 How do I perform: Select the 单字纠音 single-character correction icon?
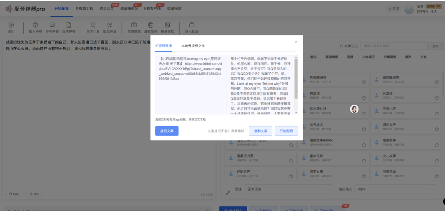tap(93, 25)
